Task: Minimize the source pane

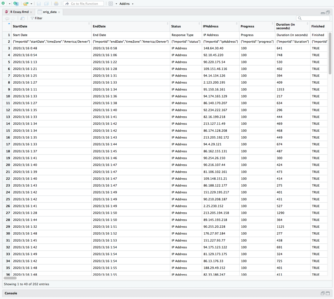Action: point(323,13)
